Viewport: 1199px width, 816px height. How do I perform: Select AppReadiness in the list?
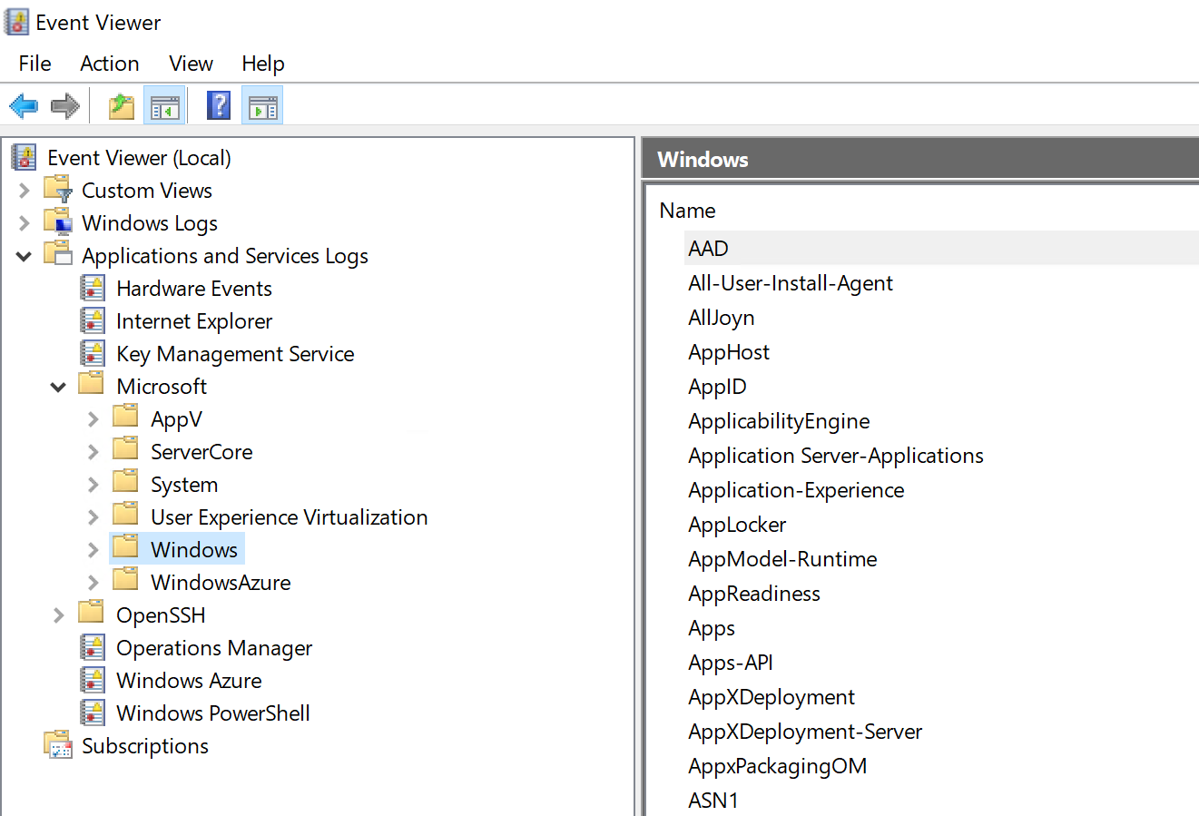point(753,594)
